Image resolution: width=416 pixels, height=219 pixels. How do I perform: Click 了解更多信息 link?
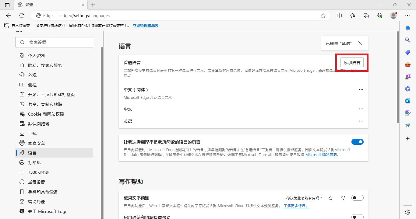click(x=296, y=206)
